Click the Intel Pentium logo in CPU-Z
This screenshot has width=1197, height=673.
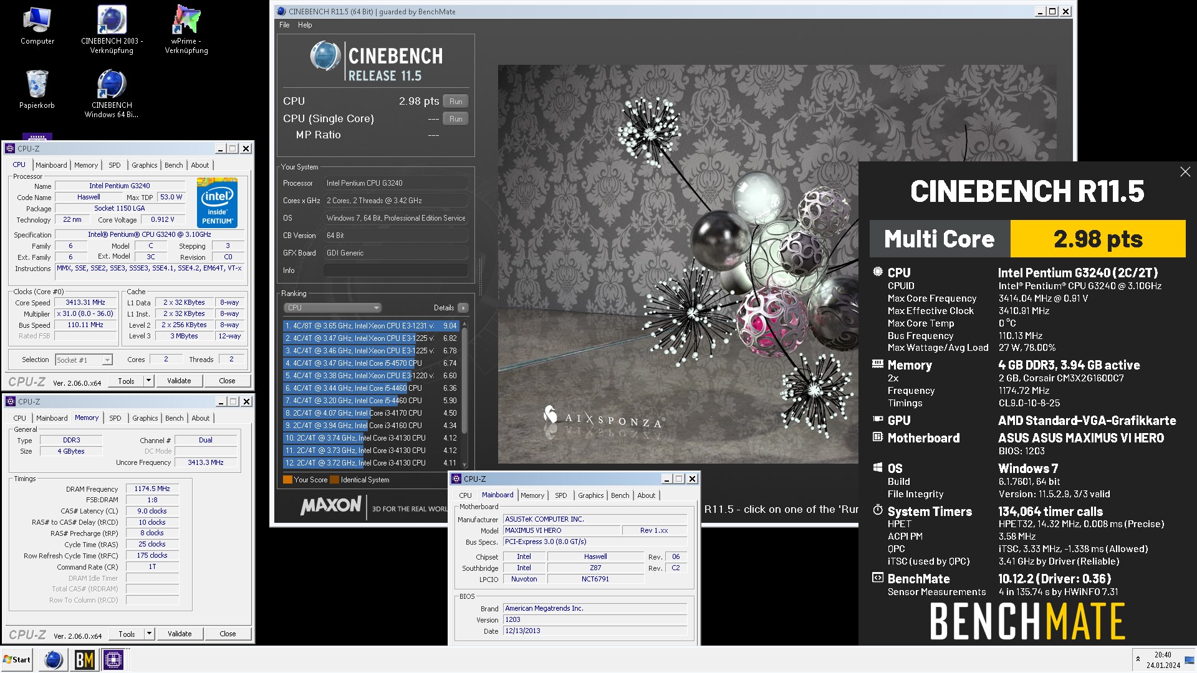click(217, 203)
